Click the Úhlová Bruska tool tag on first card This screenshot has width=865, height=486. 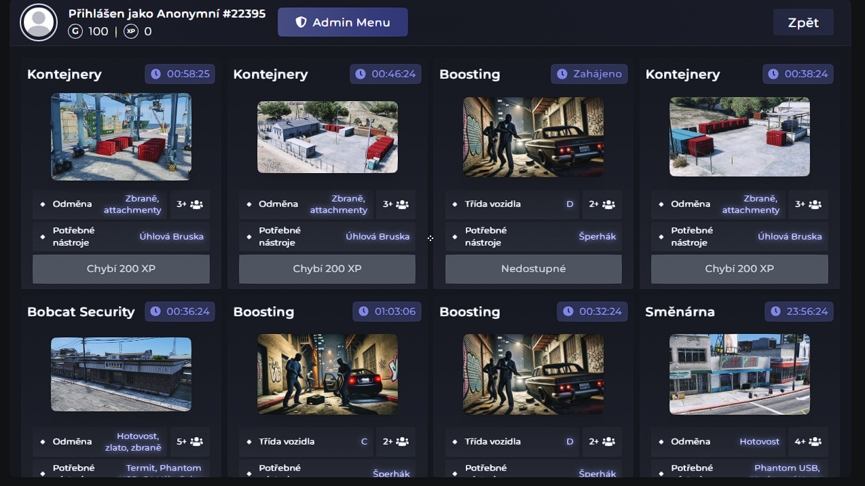[x=171, y=237]
